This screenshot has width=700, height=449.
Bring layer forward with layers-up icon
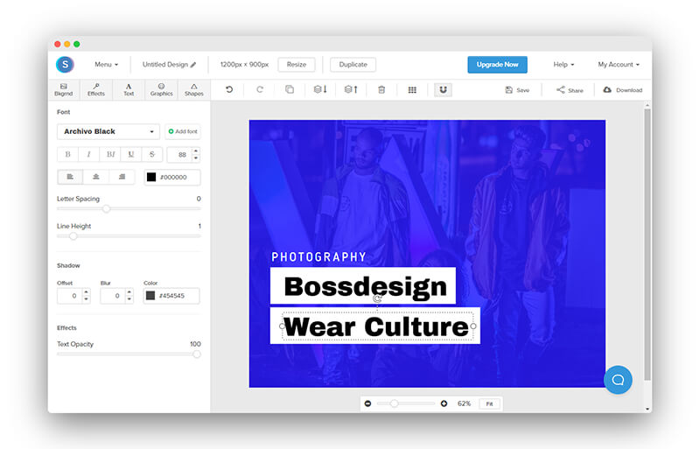coord(351,89)
